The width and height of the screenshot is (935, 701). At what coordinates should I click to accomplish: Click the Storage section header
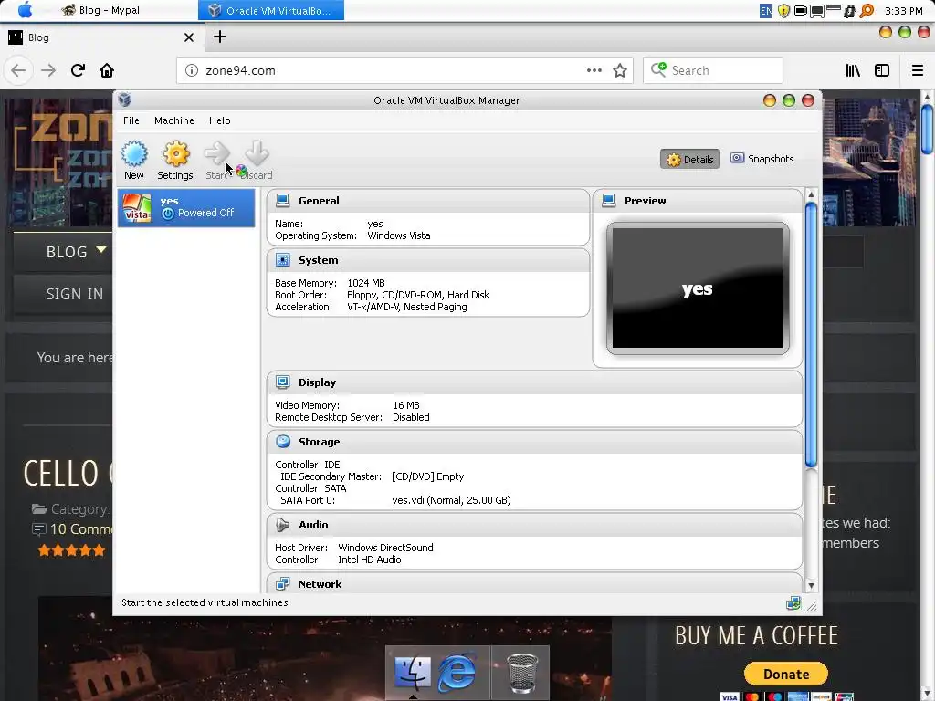coord(534,442)
